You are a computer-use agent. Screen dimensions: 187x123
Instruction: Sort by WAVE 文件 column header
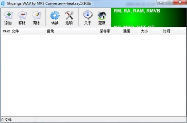pyautogui.click(x=23, y=31)
